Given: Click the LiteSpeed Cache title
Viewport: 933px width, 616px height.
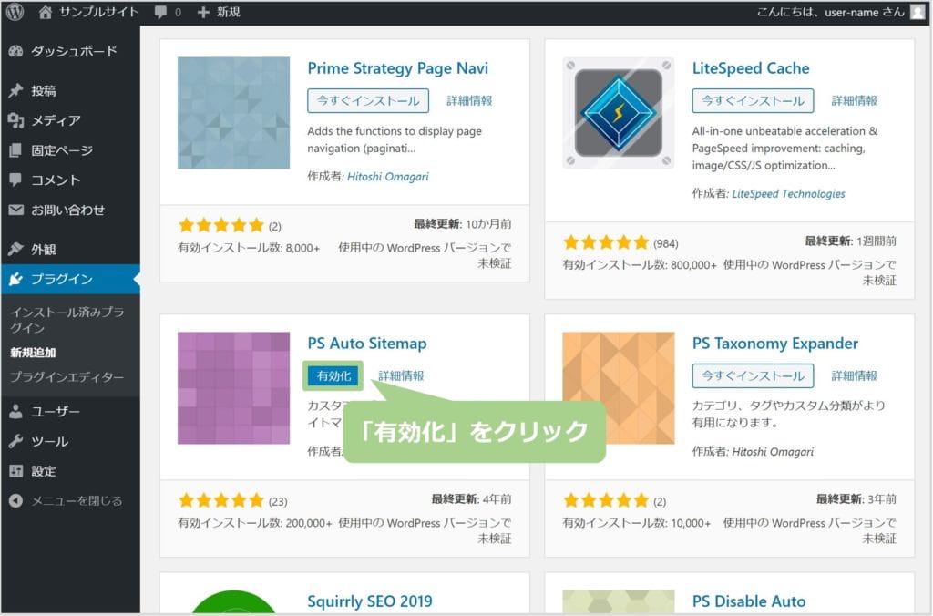Looking at the screenshot, I should [x=751, y=67].
